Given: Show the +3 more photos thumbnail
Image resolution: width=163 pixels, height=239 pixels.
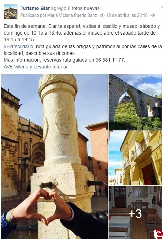Looking at the screenshot, I should pos(135,213).
